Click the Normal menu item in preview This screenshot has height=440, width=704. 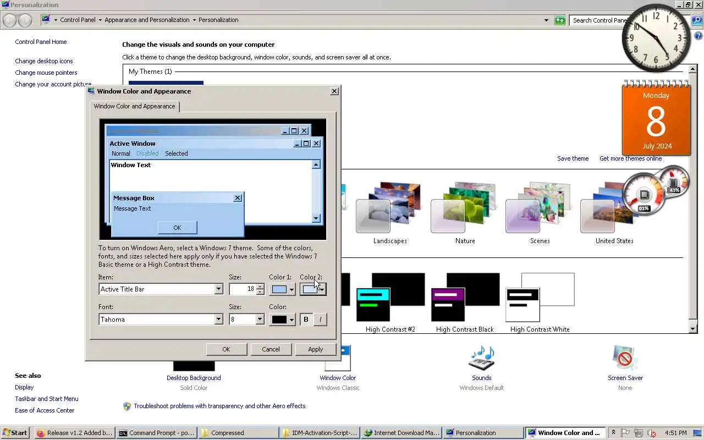click(121, 153)
